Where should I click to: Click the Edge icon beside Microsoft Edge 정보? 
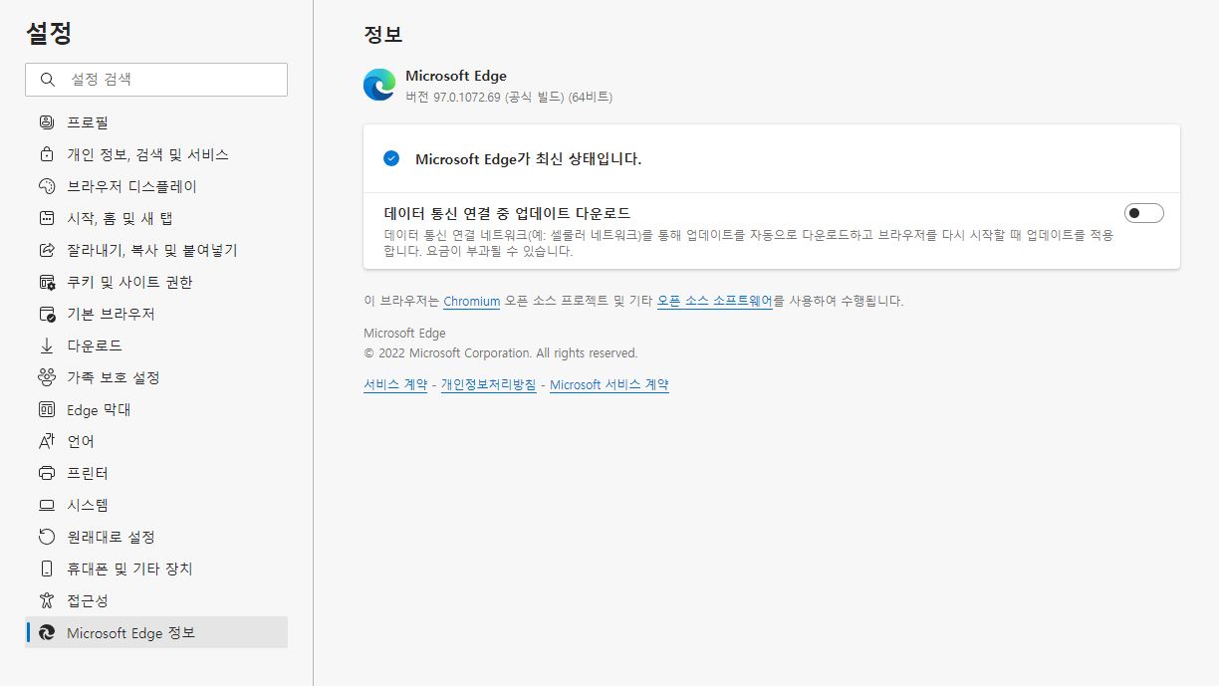click(46, 632)
